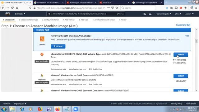
Task: Click the taskbar clock showing time
Action: [192, 109]
